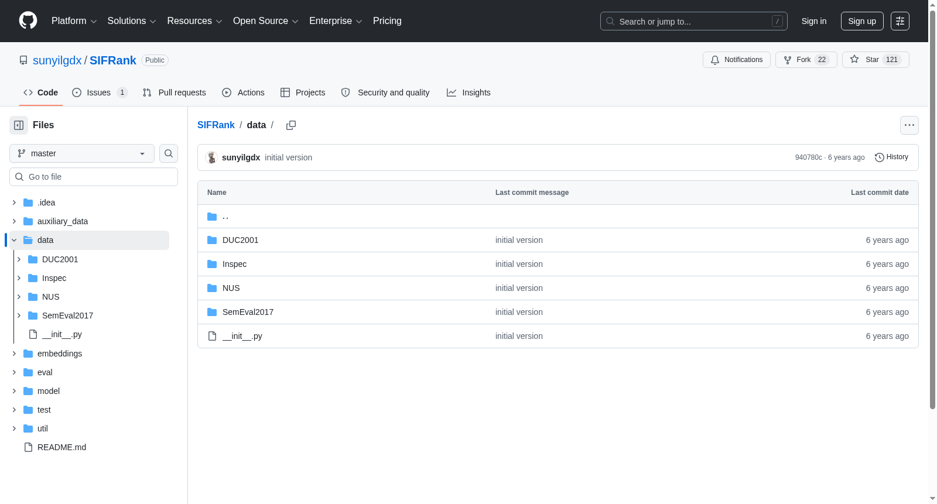
Task: Collapse the data folder chevron
Action: click(14, 240)
